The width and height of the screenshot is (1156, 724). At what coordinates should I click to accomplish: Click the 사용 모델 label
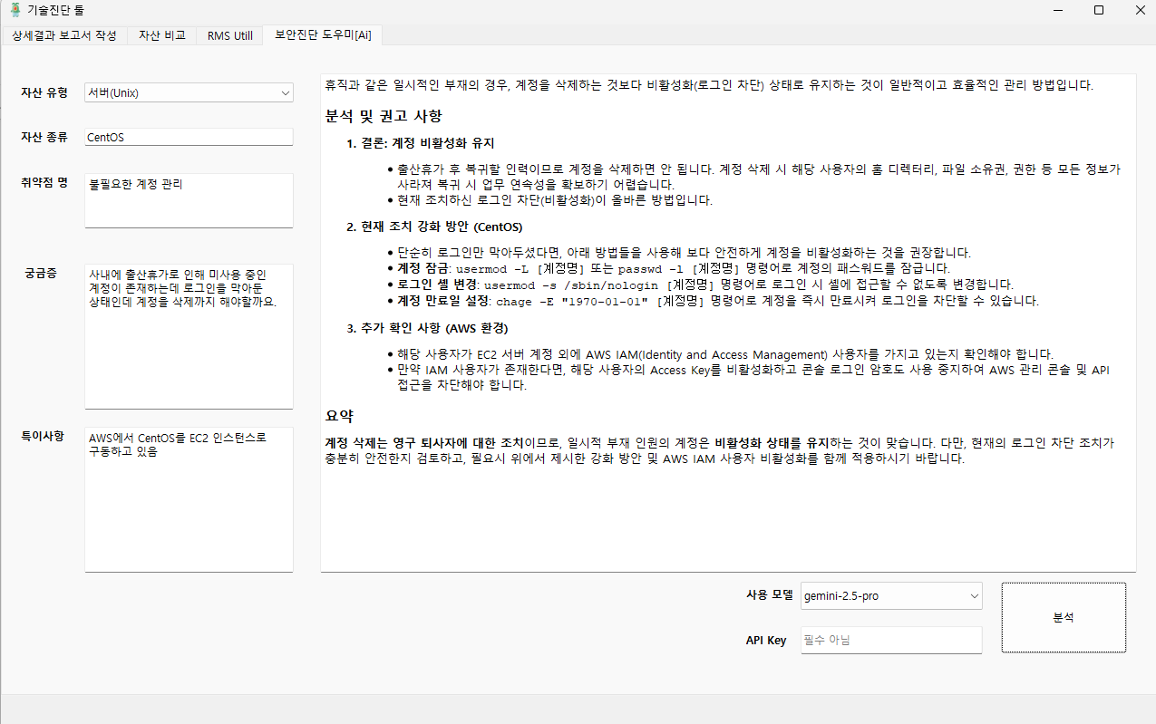769,594
